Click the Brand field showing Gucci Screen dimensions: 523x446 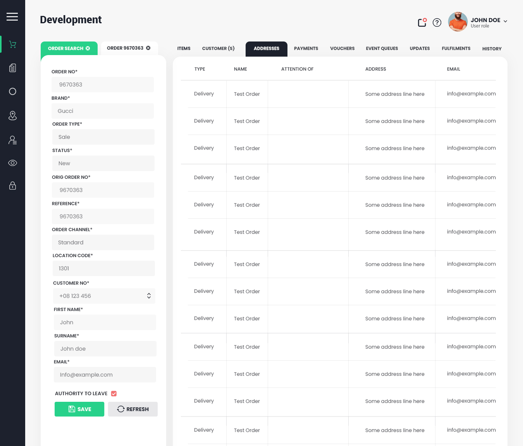(x=103, y=111)
